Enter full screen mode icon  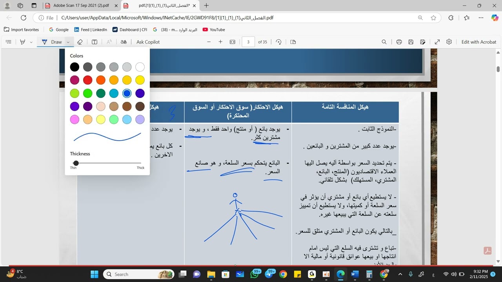point(437,42)
